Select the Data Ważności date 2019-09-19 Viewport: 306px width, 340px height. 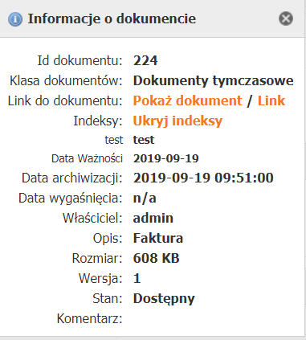[x=166, y=158]
